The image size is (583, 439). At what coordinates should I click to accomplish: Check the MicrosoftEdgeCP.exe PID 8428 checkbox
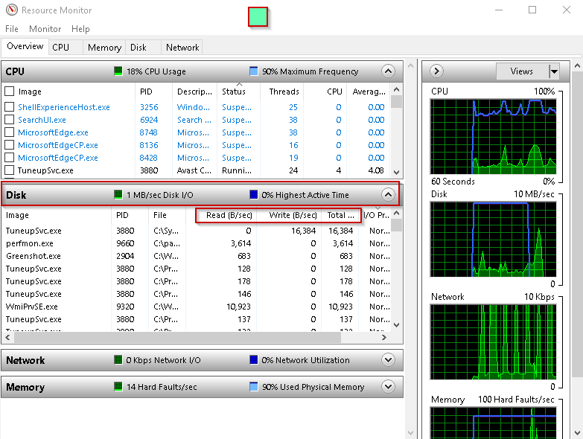9,158
